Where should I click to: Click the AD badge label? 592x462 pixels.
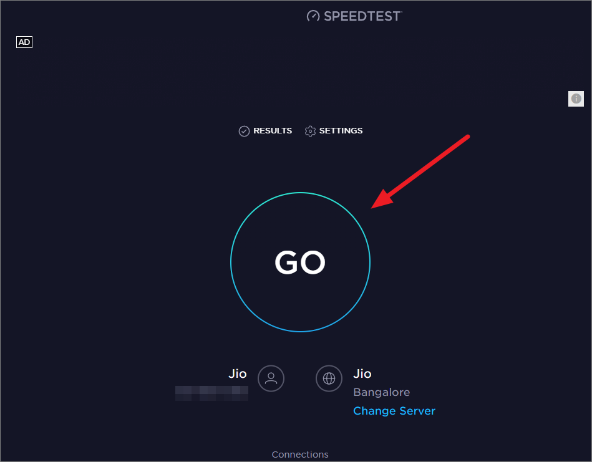click(x=24, y=42)
